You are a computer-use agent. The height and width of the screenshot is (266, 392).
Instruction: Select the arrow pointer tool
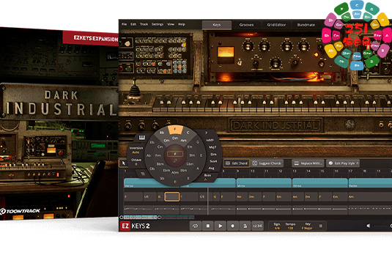coord(123,163)
